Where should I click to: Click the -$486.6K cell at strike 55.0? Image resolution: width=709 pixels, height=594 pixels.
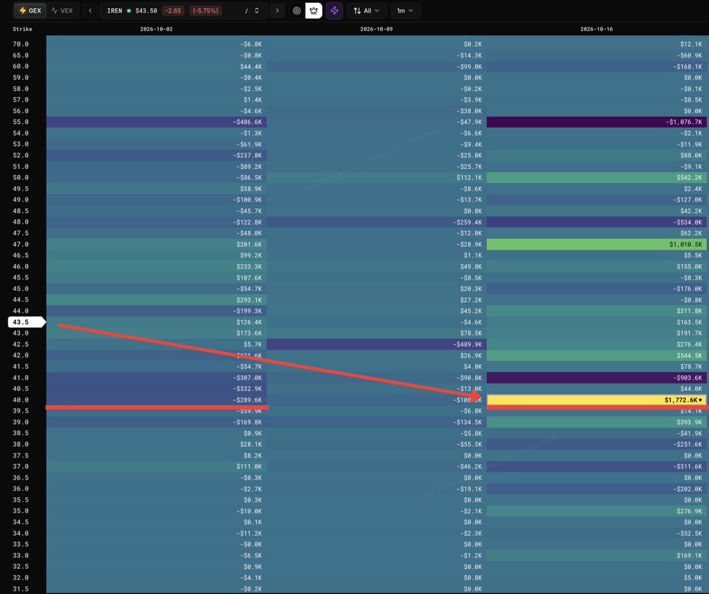pos(157,122)
